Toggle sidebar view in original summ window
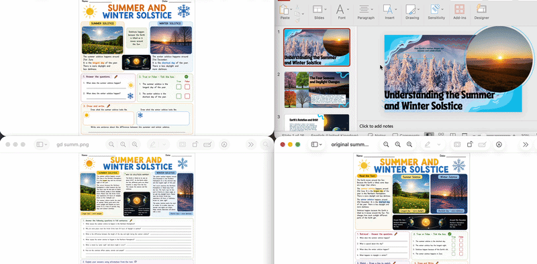The image size is (537, 264). (314, 145)
